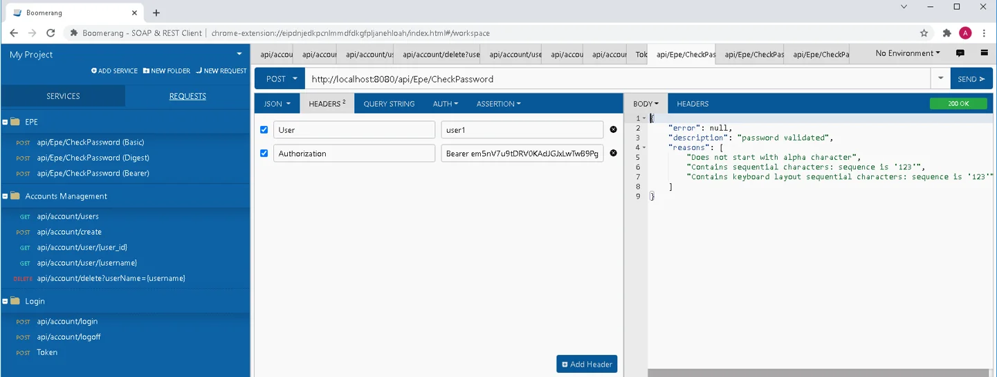This screenshot has height=377, width=997.
Task: Bookmark this page with the star icon
Action: 924,33
